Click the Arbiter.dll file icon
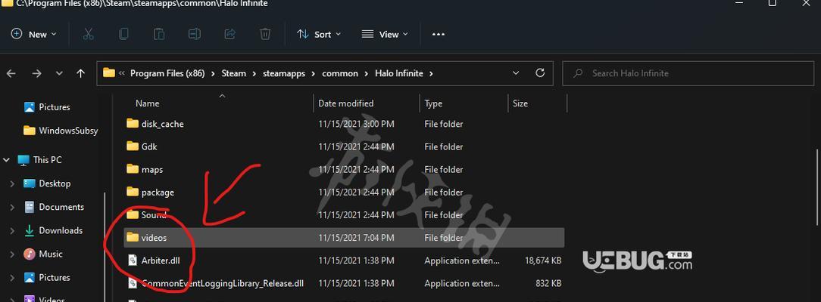The image size is (821, 302). click(133, 260)
